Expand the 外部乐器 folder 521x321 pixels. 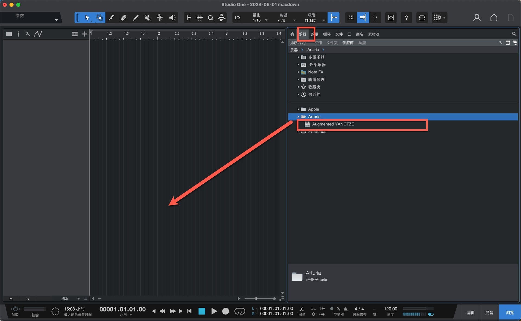coord(298,65)
